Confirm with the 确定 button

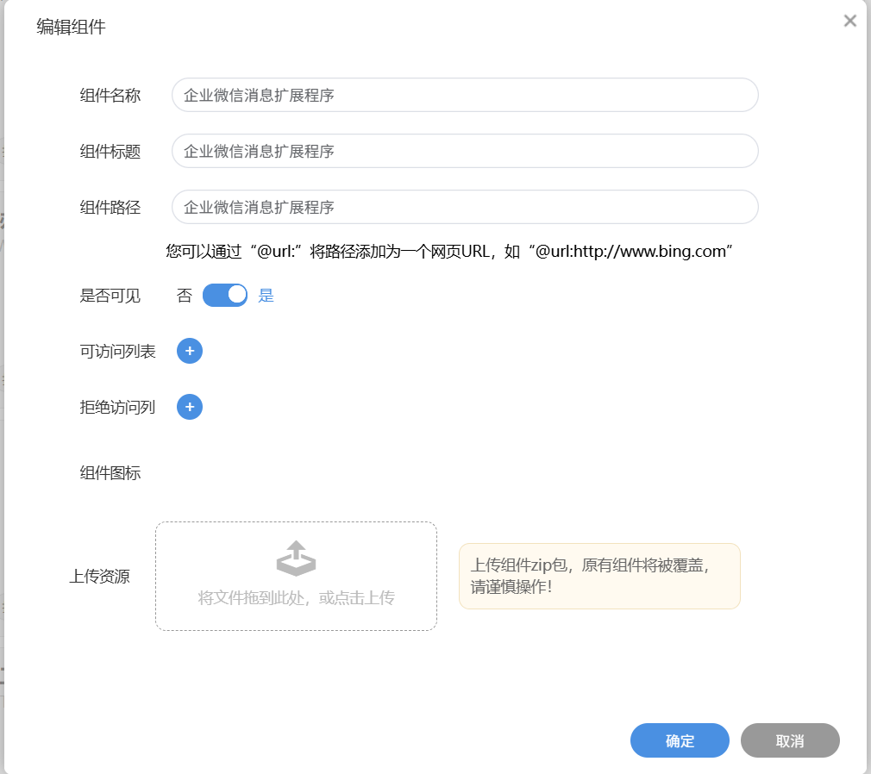point(680,740)
